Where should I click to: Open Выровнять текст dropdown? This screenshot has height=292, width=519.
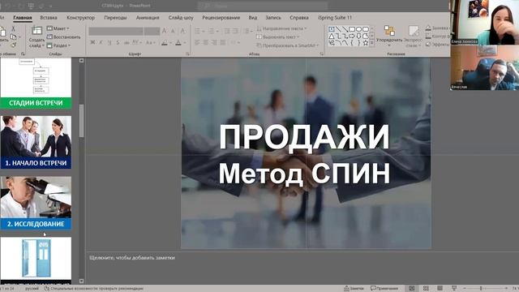pos(278,36)
